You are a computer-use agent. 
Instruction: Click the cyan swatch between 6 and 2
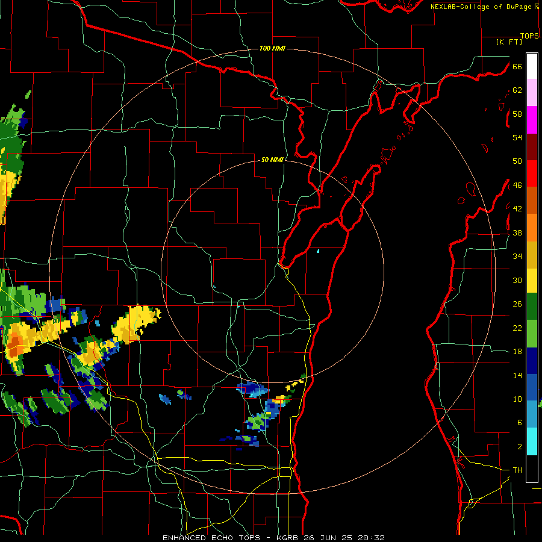[532, 441]
